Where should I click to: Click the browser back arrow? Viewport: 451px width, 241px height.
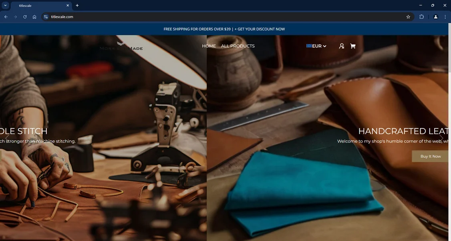[x=6, y=17]
